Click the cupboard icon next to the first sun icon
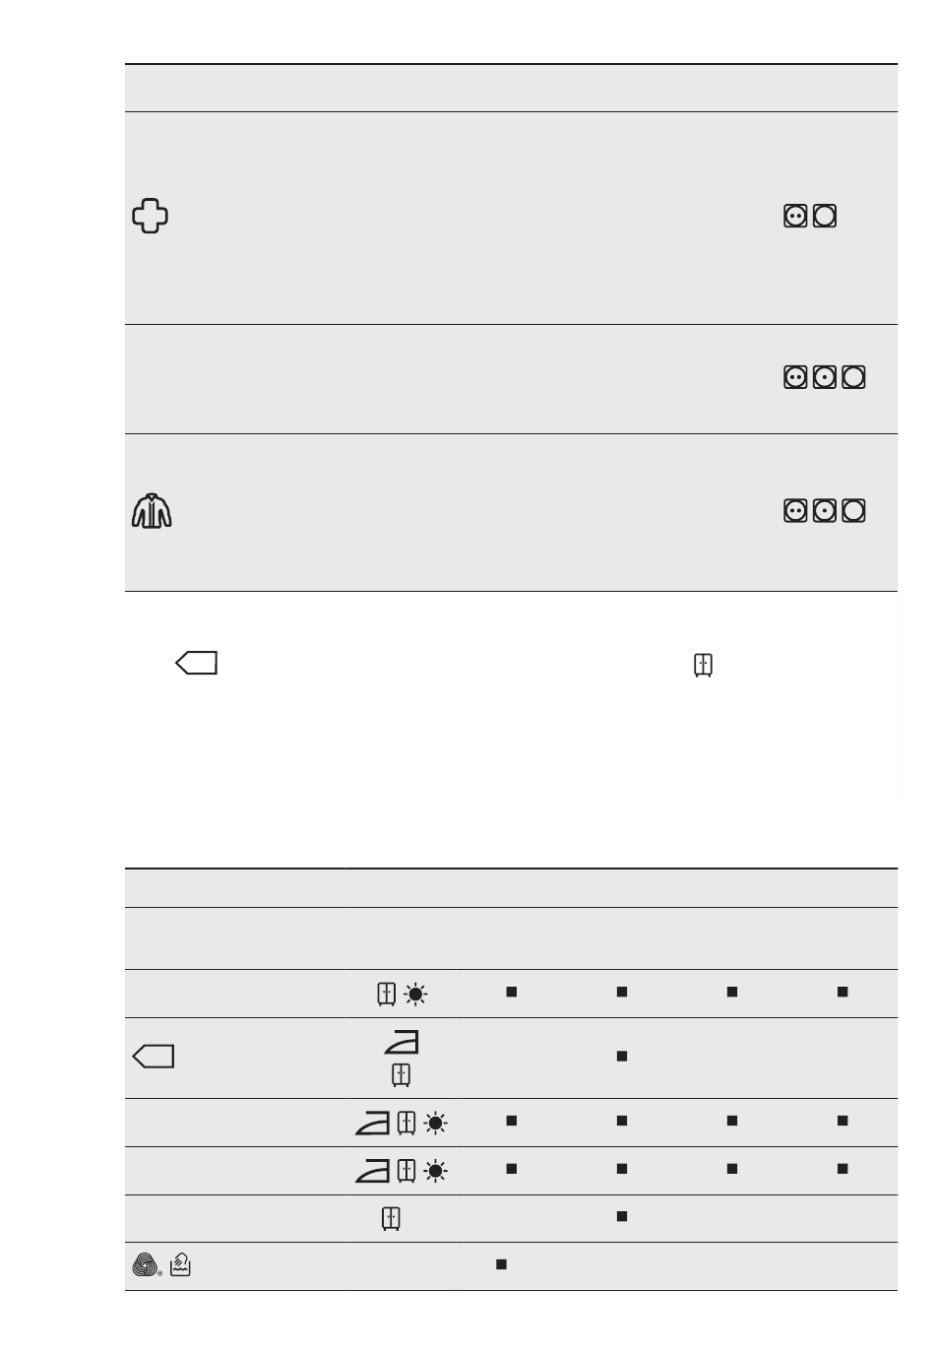The image size is (935, 1353). [x=387, y=994]
